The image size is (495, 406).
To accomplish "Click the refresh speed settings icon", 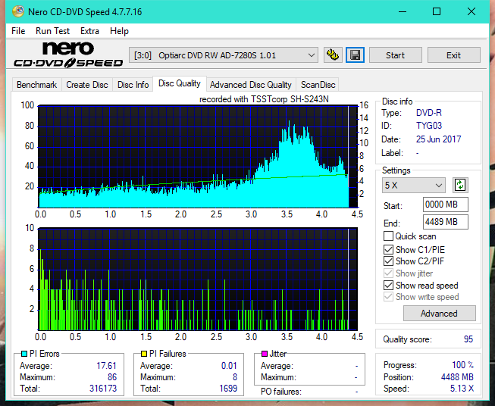I will [460, 185].
